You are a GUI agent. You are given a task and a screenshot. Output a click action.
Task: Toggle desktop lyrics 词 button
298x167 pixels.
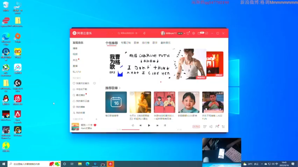point(165,125)
